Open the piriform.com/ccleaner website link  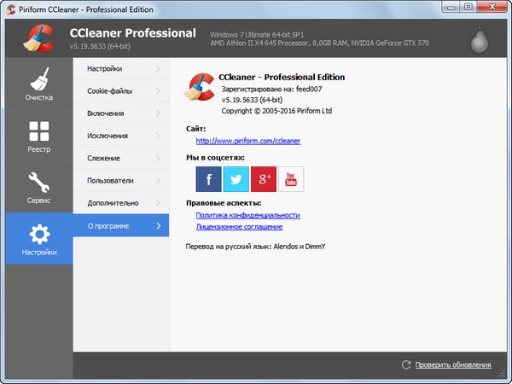(247, 141)
